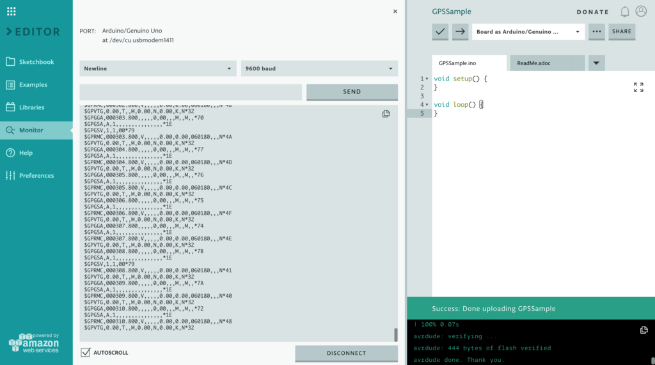Click the DISCONNECT button
The height and width of the screenshot is (365, 655).
pyautogui.click(x=346, y=353)
